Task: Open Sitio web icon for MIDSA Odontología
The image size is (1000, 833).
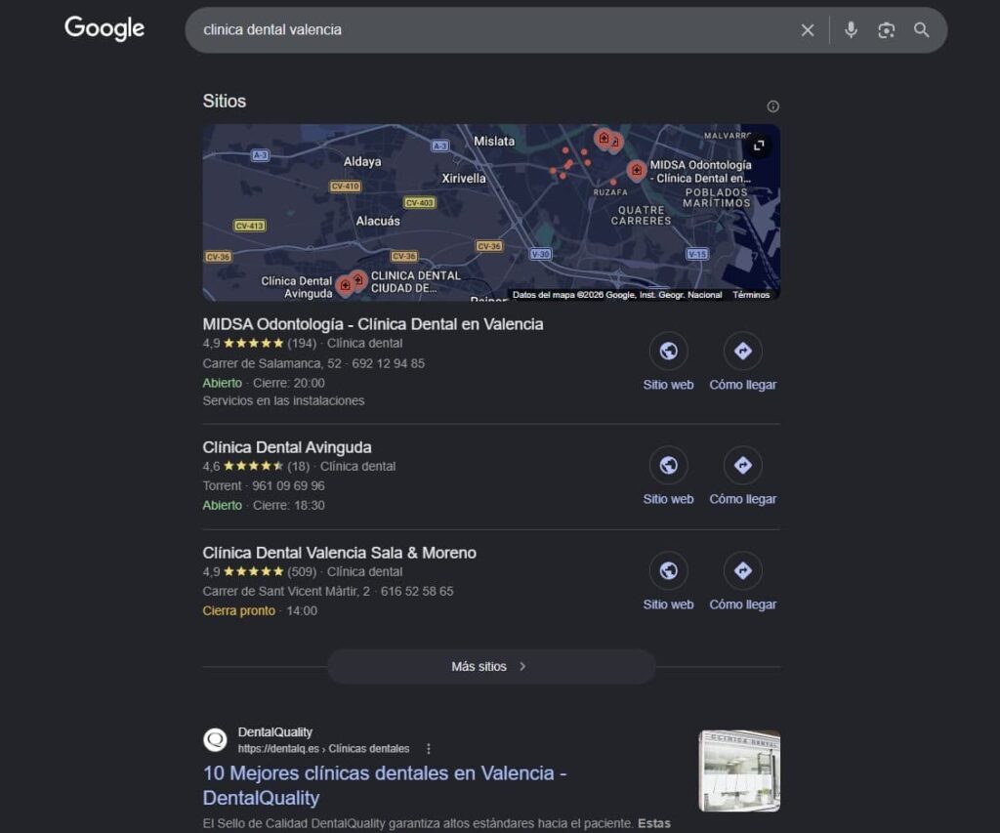Action: click(668, 351)
